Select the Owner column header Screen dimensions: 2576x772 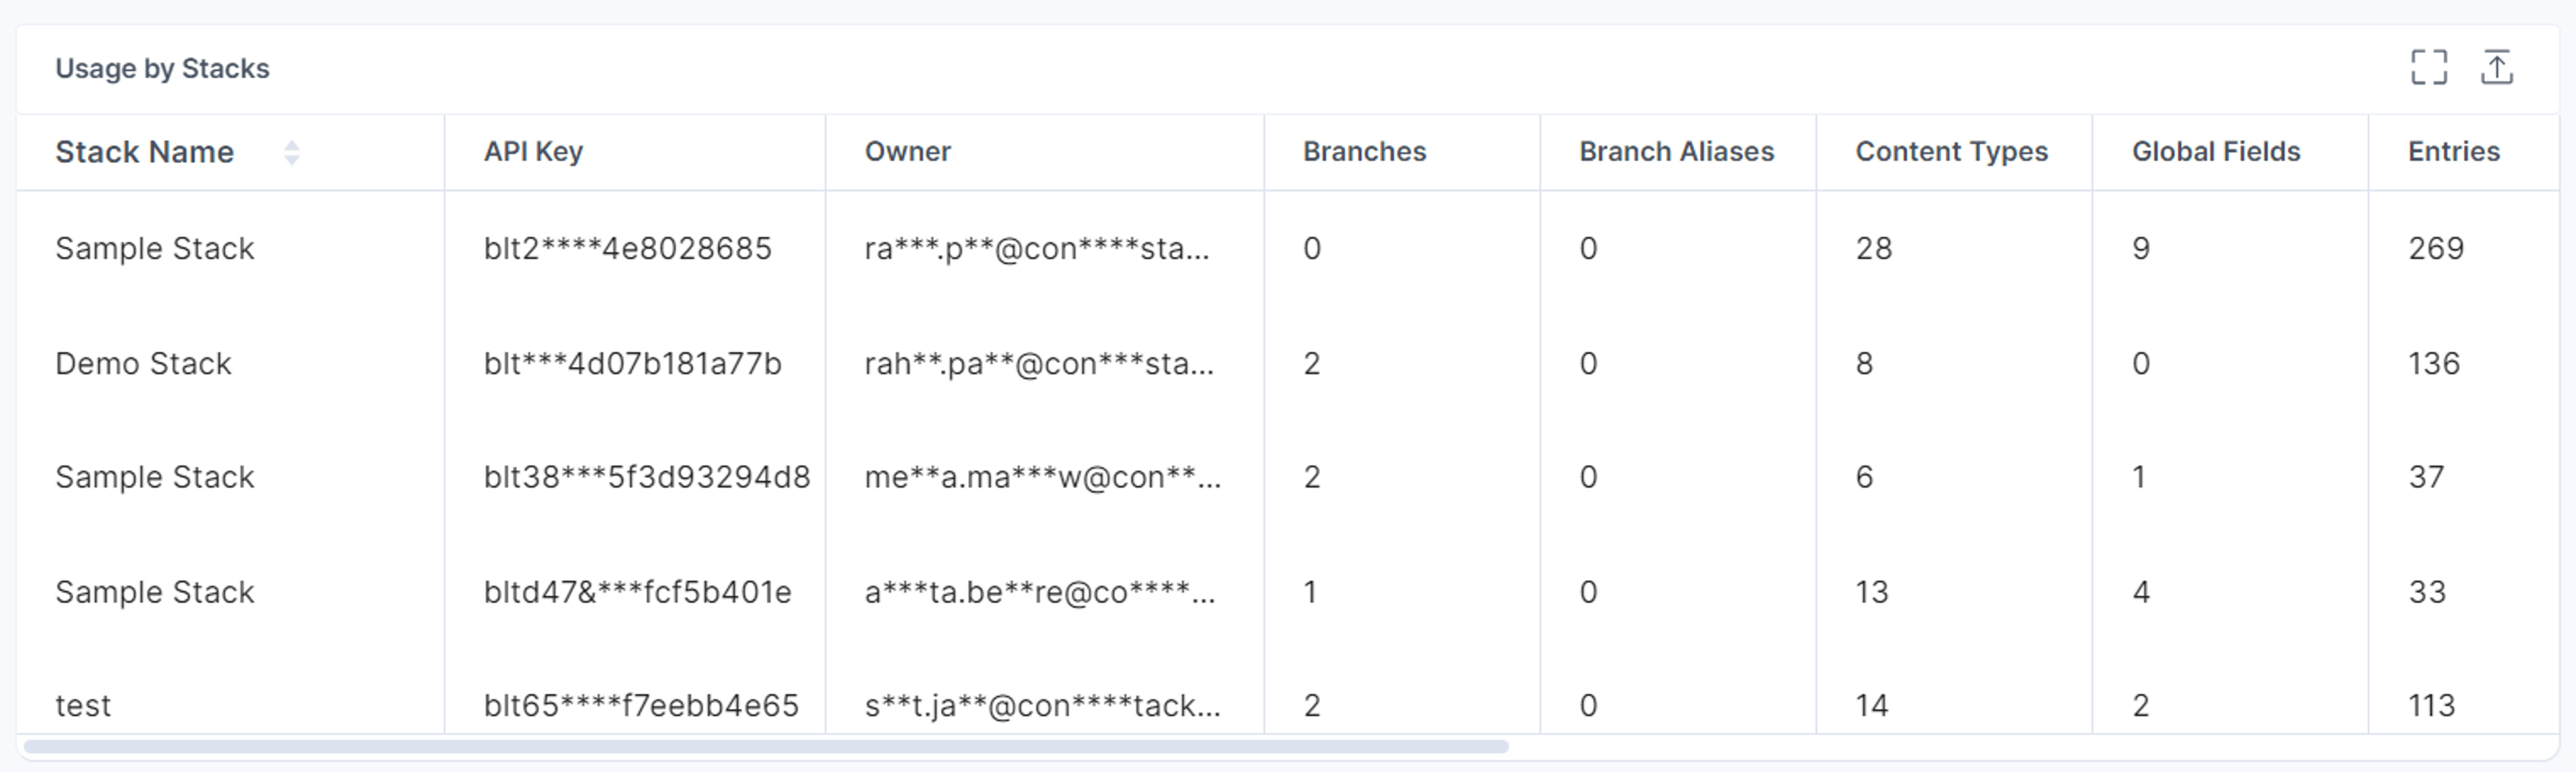907,152
